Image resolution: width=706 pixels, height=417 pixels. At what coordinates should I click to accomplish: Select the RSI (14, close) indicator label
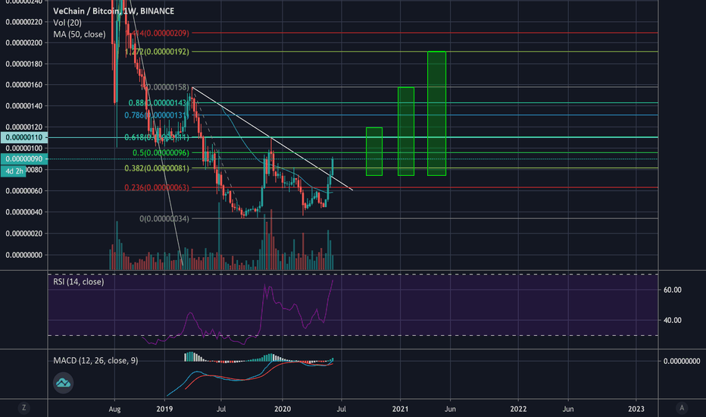tap(78, 282)
